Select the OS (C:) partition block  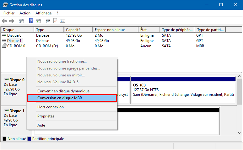click(x=183, y=92)
